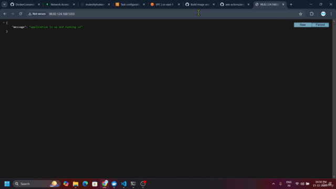Close the DockerComands tab
Viewport: 336px width, 189px height.
point(39,4)
